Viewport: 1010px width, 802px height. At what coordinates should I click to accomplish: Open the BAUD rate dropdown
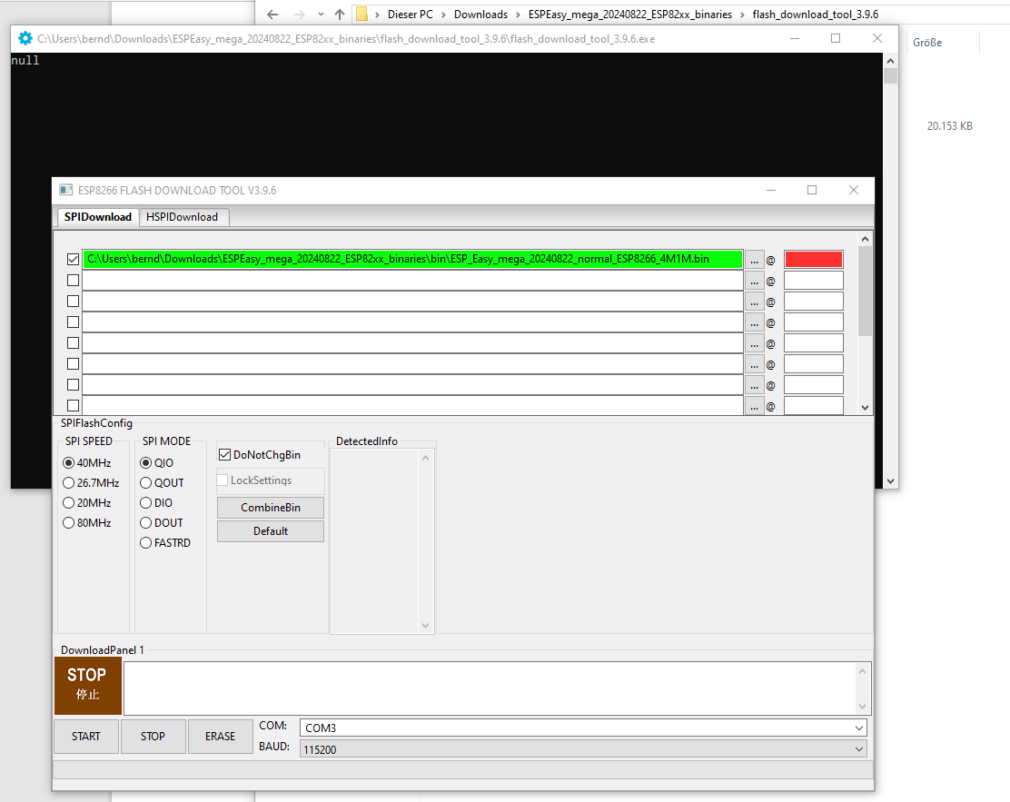pos(583,749)
